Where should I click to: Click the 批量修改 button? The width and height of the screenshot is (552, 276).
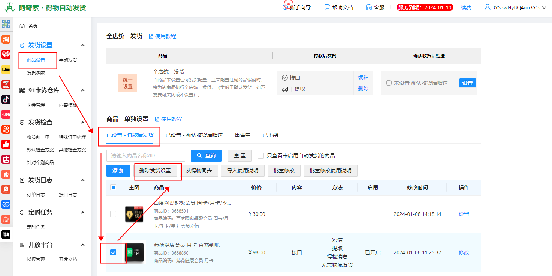[x=284, y=171]
